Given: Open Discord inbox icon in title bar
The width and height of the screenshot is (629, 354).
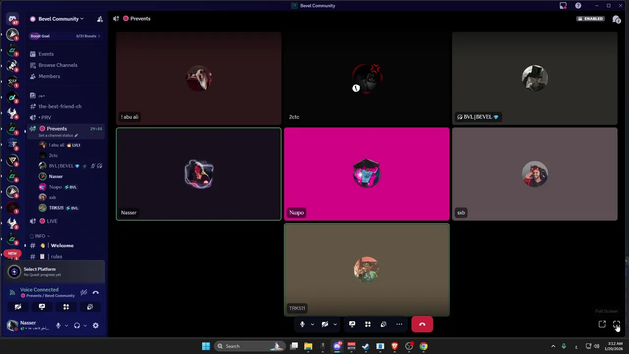Looking at the screenshot, I should pos(563,6).
